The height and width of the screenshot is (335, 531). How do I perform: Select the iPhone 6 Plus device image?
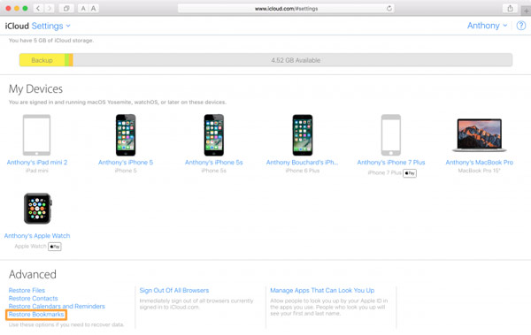(303, 134)
